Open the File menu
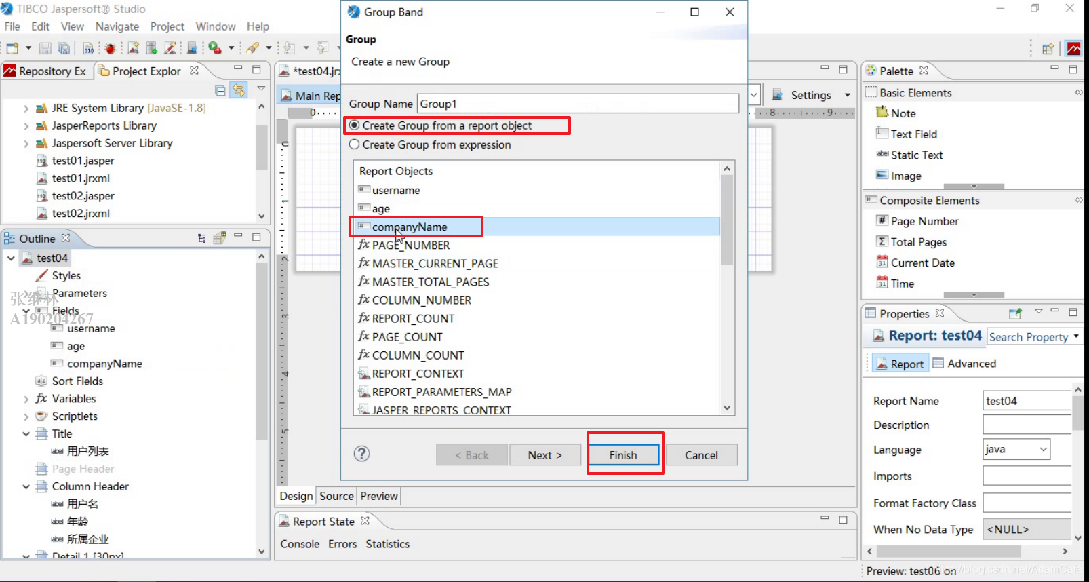The image size is (1089, 582). [x=12, y=26]
